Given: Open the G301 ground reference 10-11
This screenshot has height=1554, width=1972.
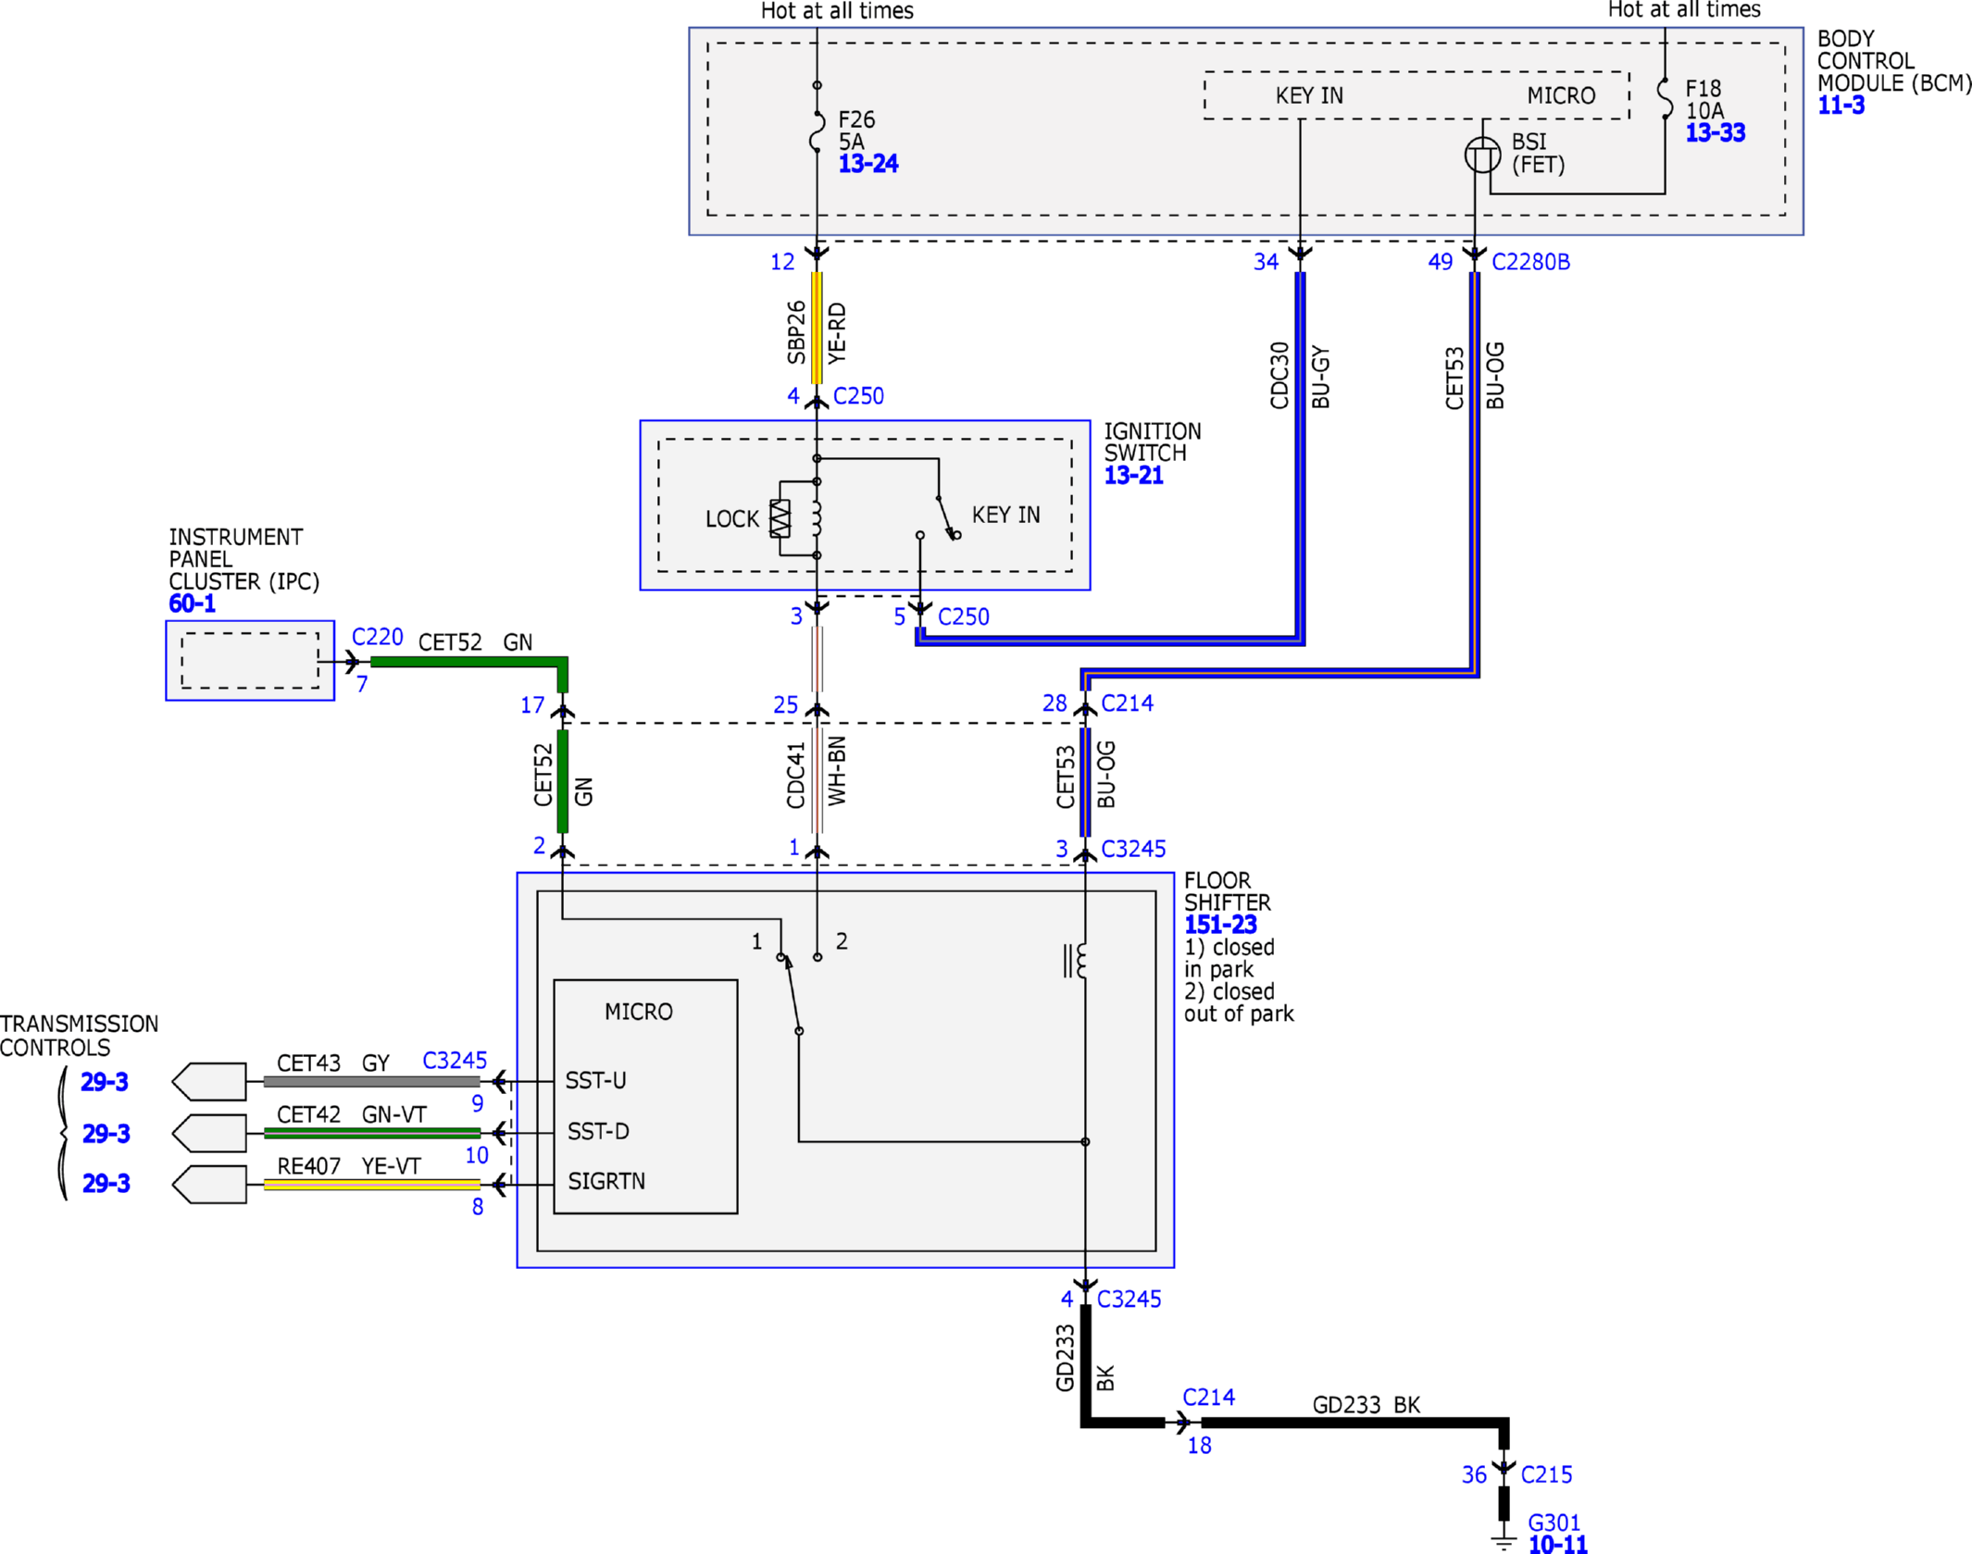Looking at the screenshot, I should coord(1558,1543).
